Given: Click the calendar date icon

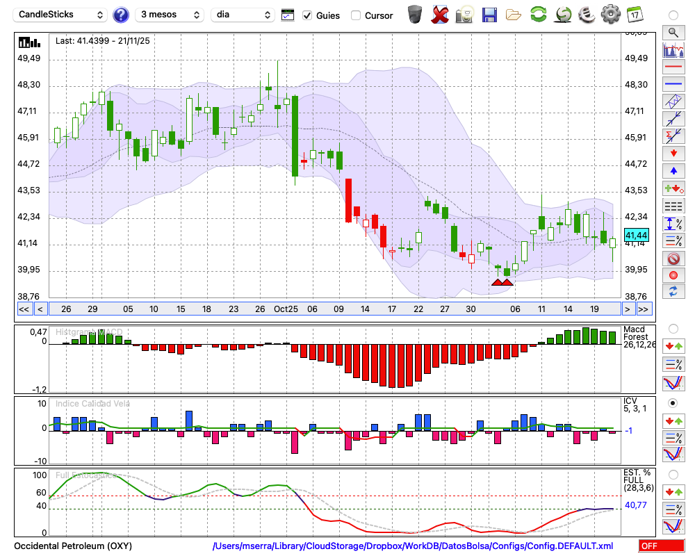Looking at the screenshot, I should pos(634,15).
